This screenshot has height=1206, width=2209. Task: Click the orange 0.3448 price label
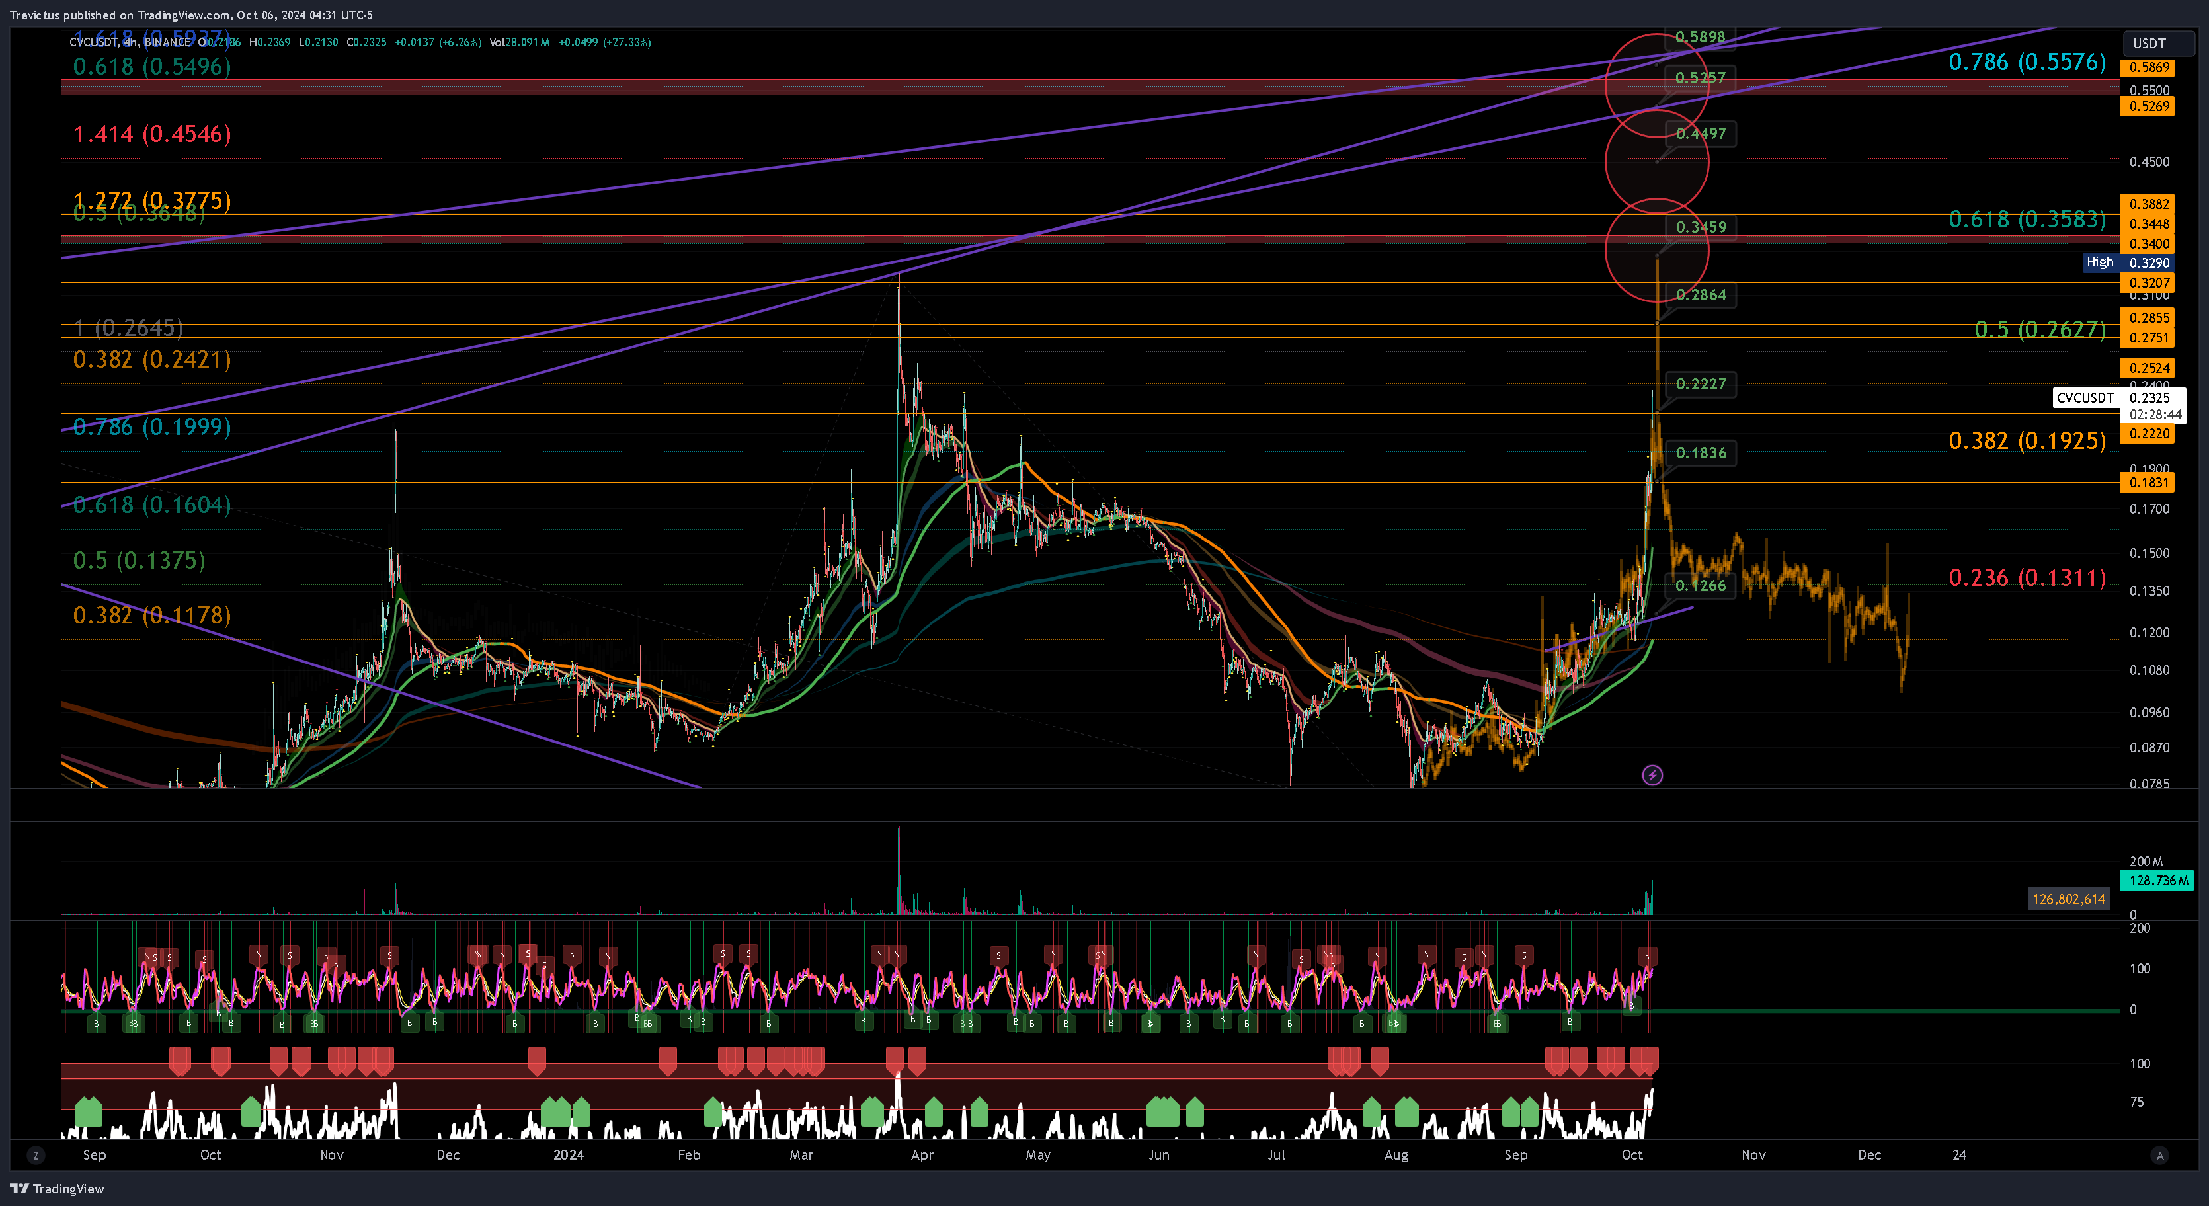[2148, 224]
